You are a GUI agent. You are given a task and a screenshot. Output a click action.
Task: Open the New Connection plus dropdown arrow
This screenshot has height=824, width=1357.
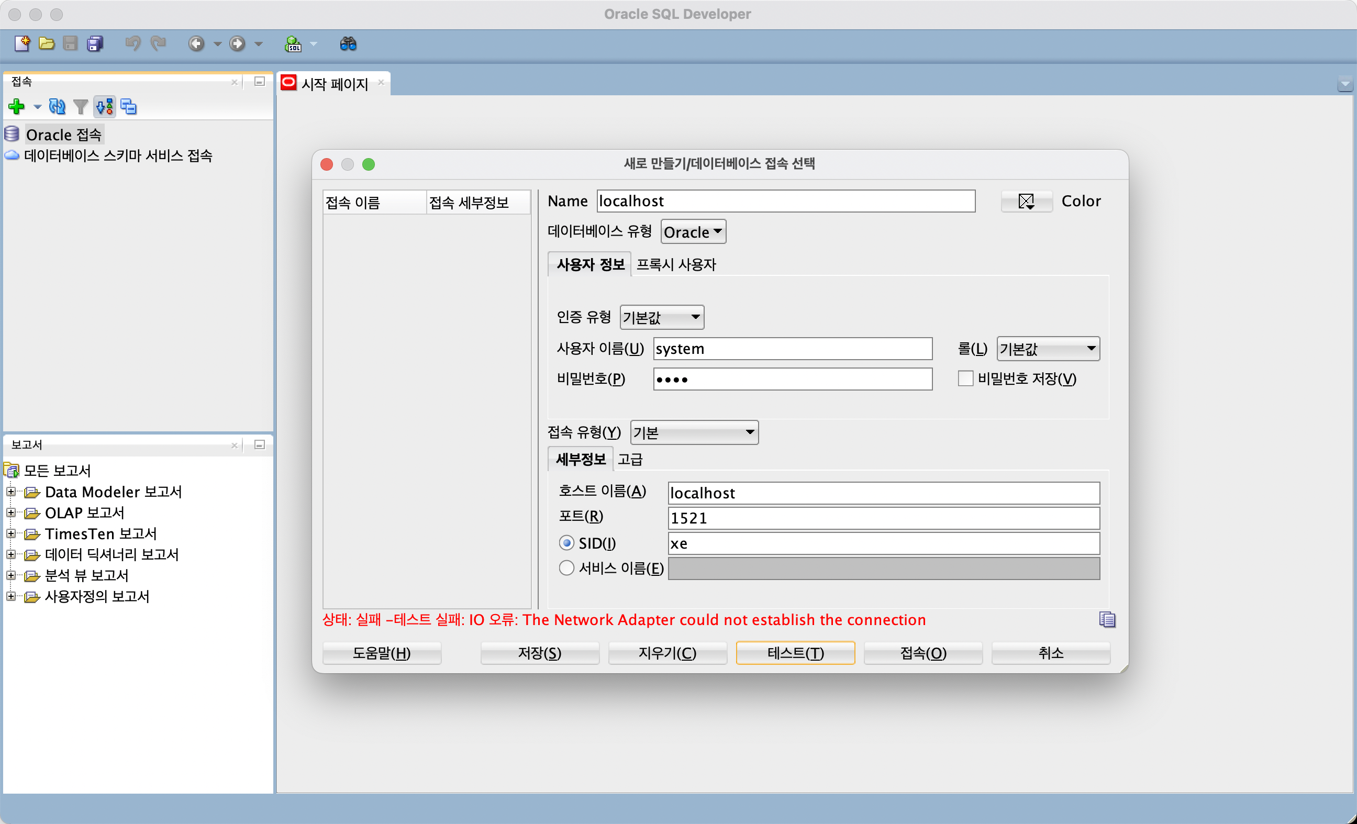37,107
